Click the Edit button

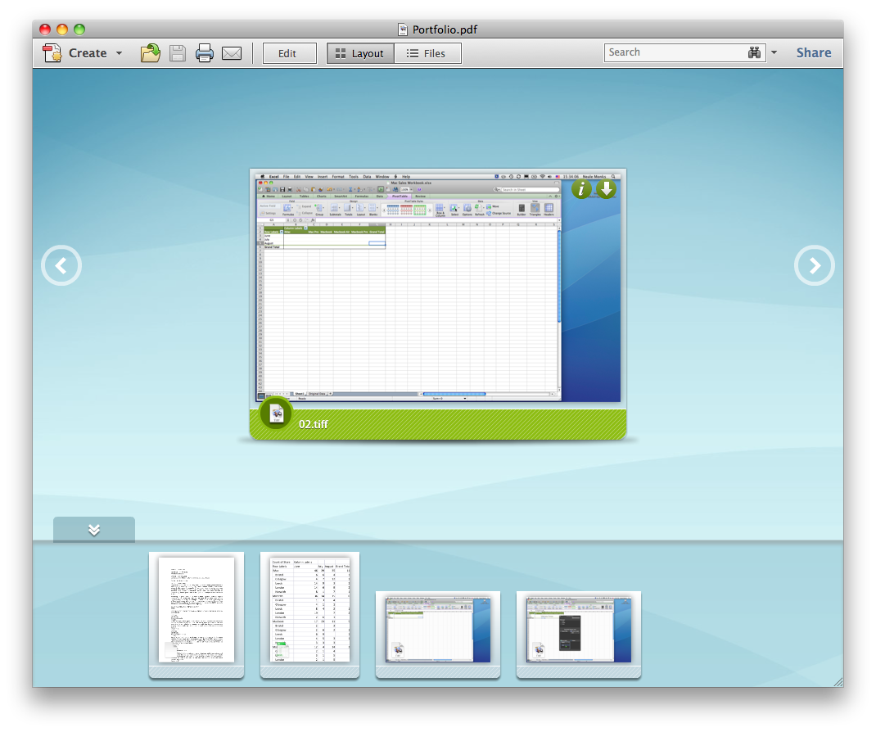(289, 53)
